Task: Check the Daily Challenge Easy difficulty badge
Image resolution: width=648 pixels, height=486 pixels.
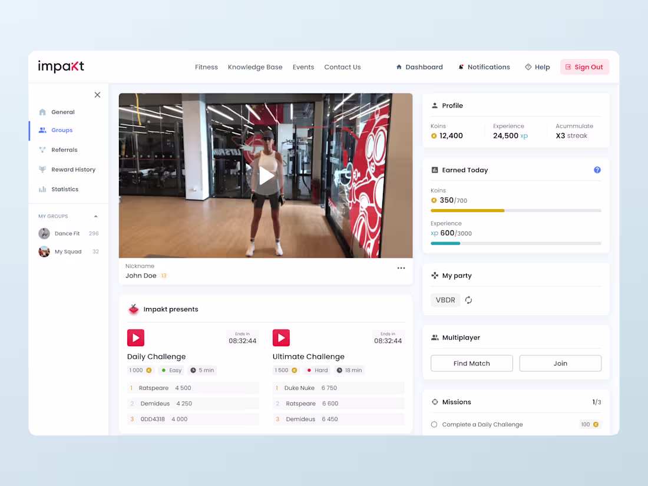Action: pyautogui.click(x=171, y=370)
